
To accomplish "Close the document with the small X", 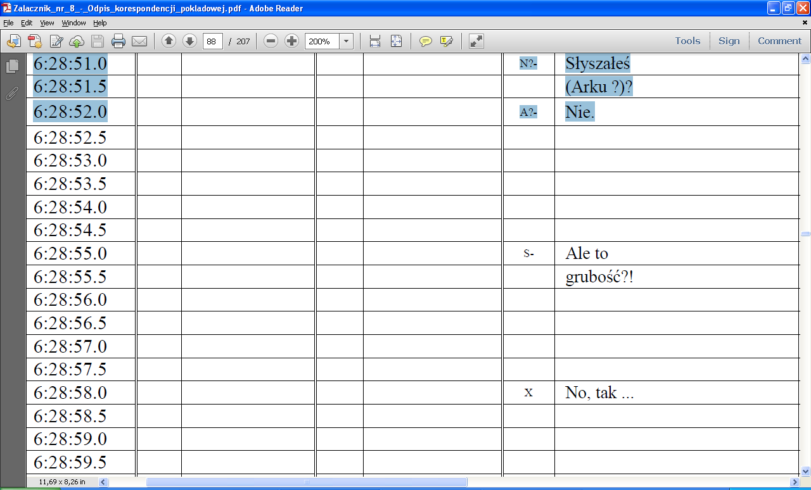I will [x=804, y=23].
